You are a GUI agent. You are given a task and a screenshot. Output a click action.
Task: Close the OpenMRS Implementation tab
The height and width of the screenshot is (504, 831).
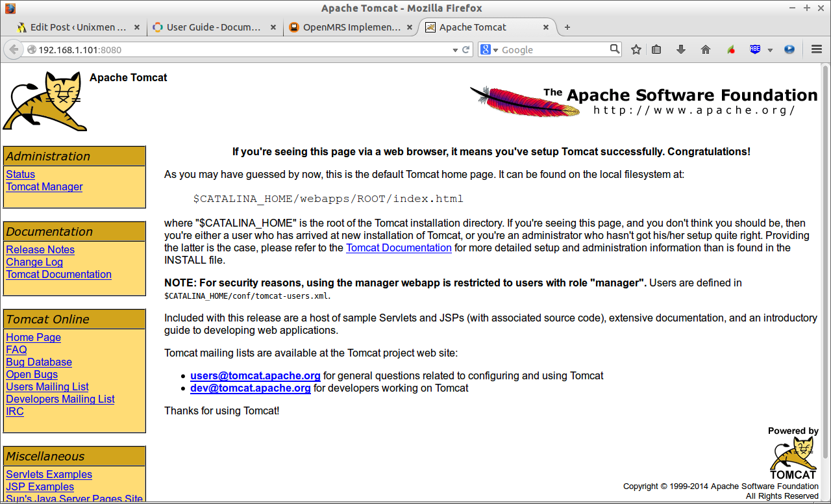point(409,27)
